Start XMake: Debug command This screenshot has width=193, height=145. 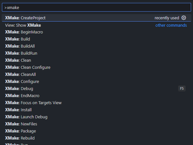(x=19, y=89)
